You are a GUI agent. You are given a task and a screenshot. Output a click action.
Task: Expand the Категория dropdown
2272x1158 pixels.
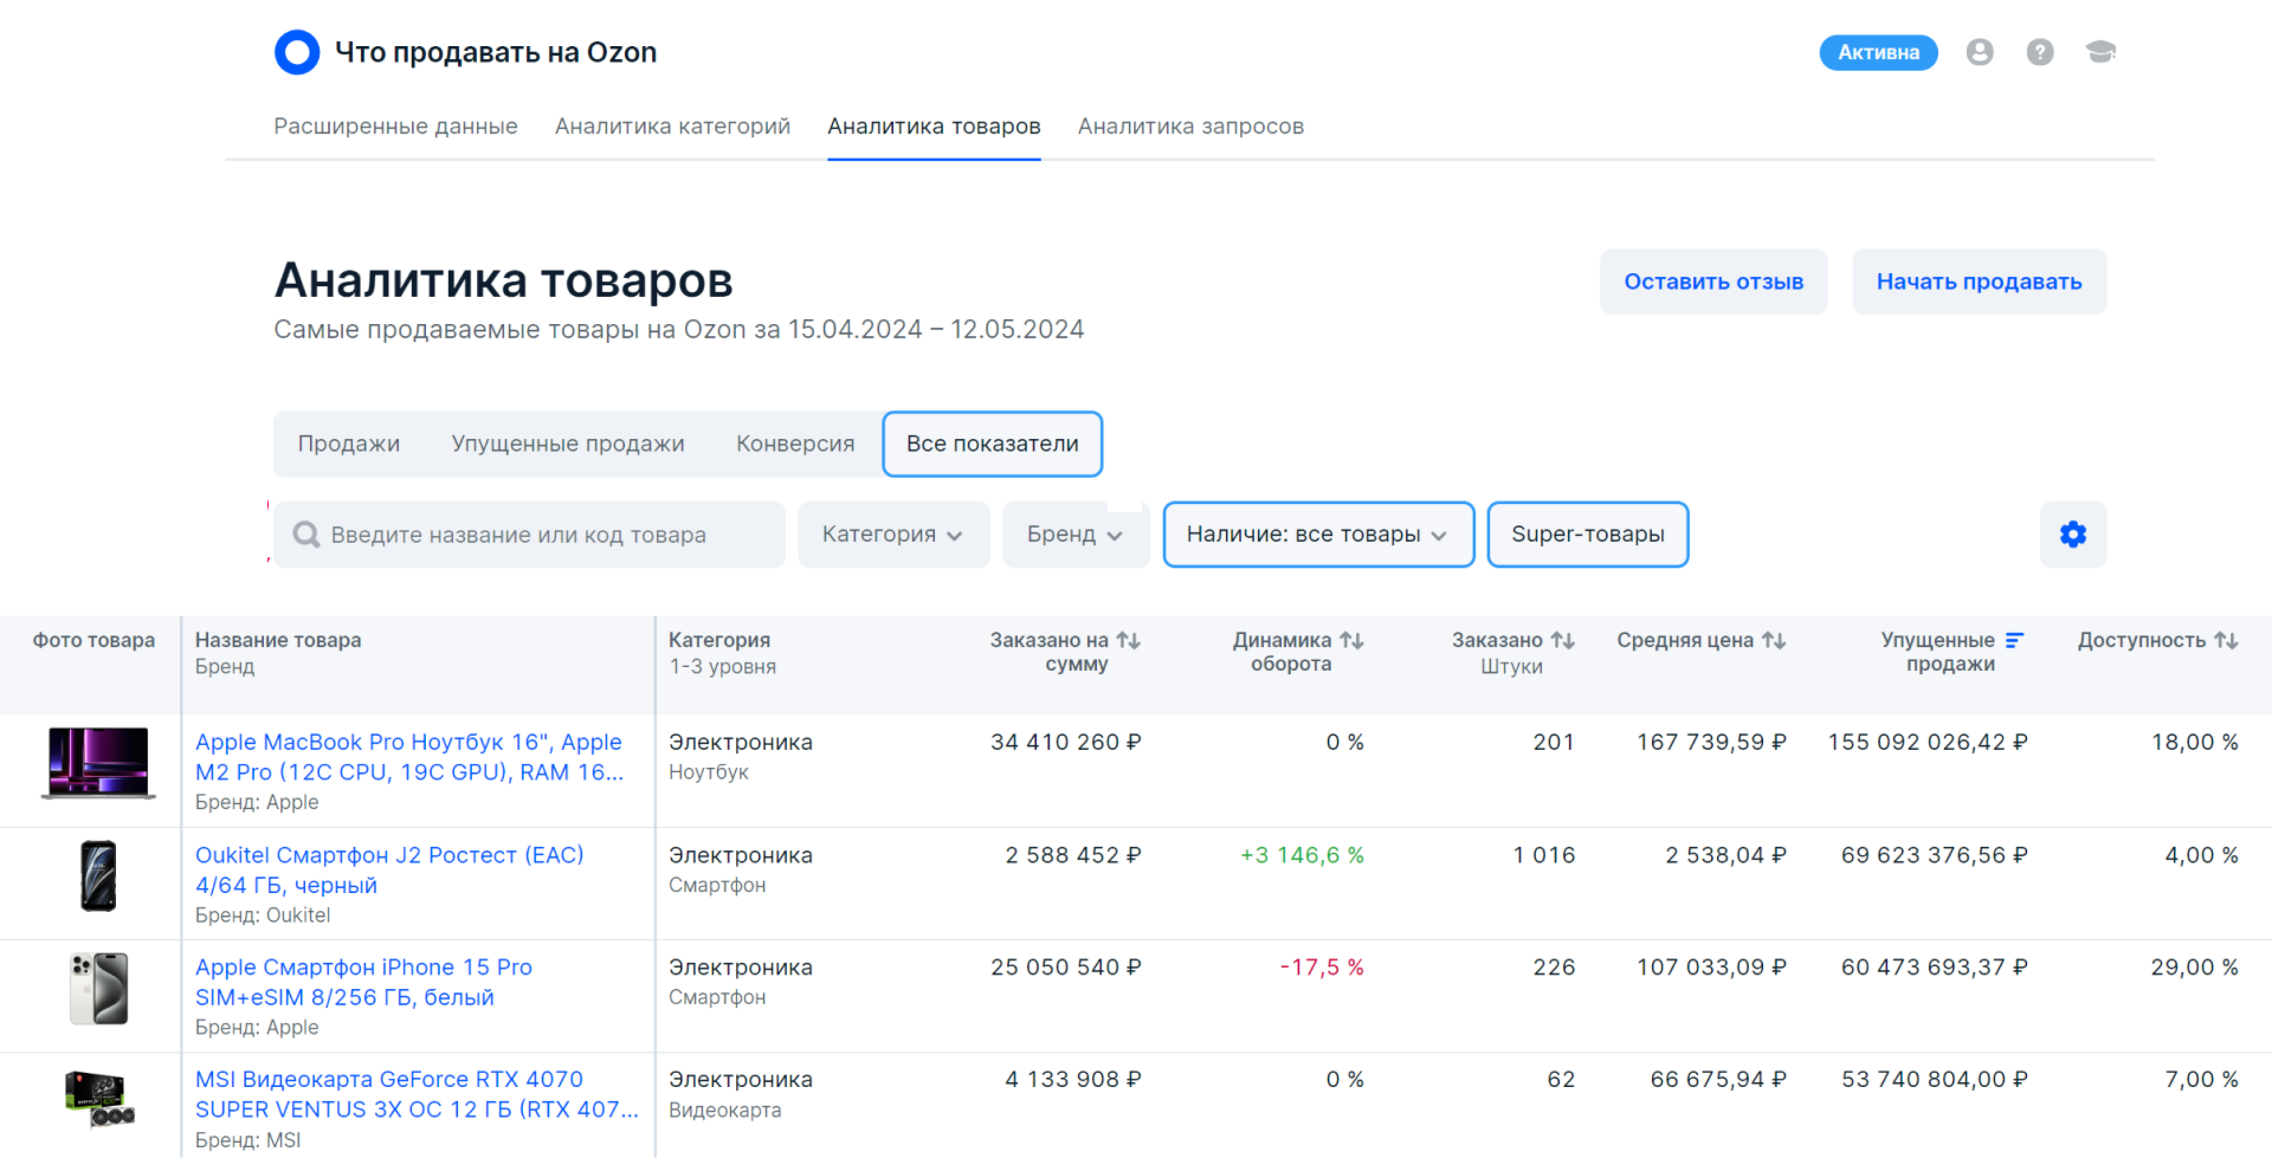click(x=893, y=535)
